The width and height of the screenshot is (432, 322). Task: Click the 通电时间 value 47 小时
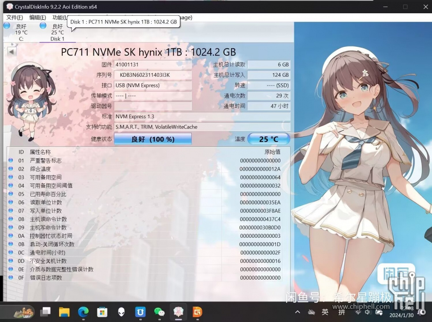pyautogui.click(x=268, y=106)
